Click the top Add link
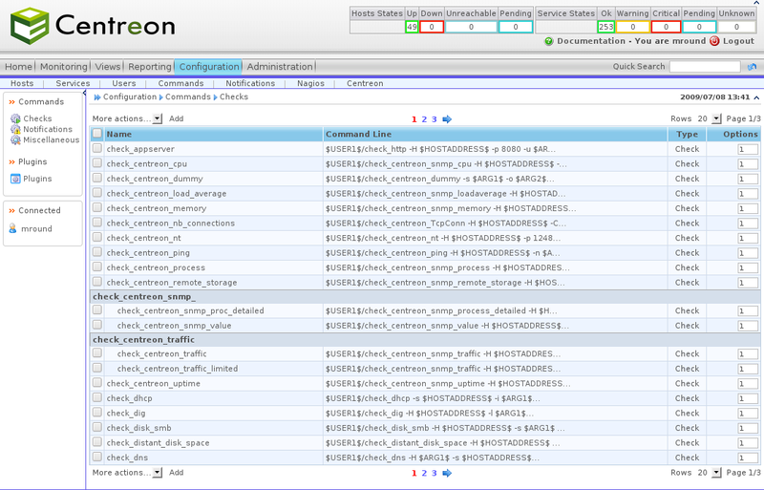The image size is (764, 490). [177, 118]
